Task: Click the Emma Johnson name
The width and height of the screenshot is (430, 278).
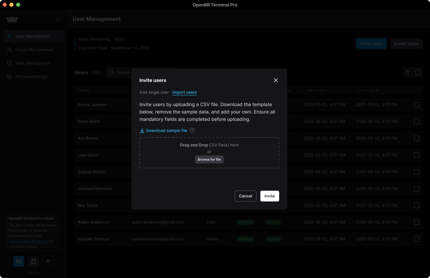Action: [93, 105]
